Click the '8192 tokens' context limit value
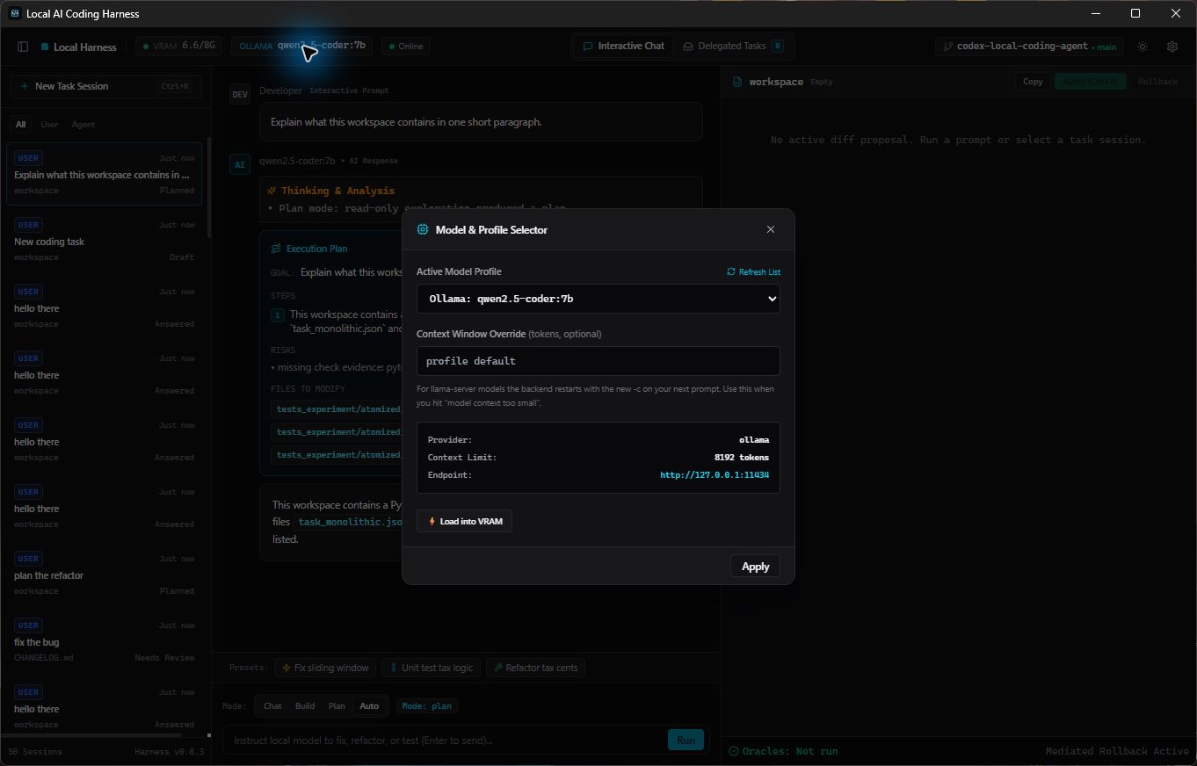This screenshot has width=1197, height=766. point(742,458)
